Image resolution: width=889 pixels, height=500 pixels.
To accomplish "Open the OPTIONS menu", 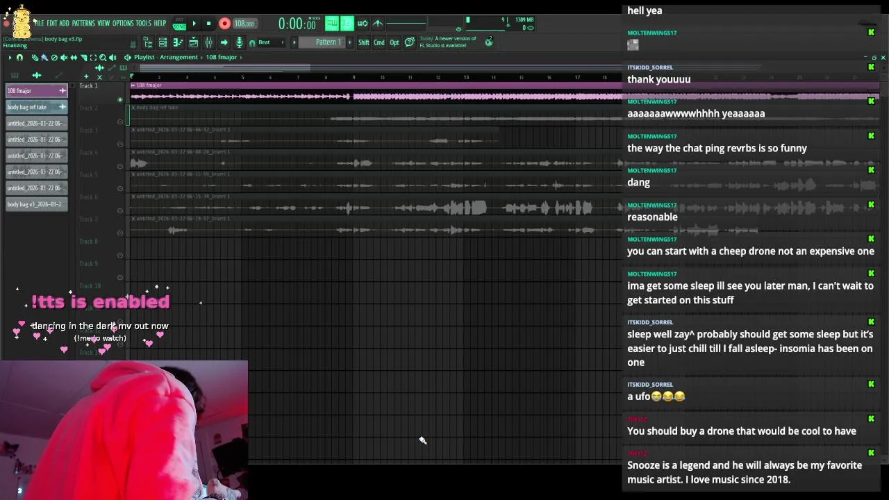I will point(123,23).
